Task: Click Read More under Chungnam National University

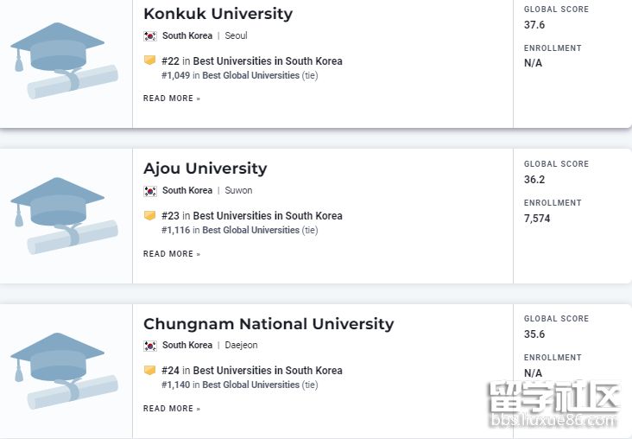Action: tap(171, 409)
